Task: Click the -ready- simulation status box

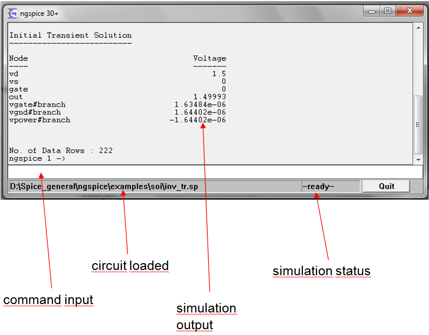Action: (330, 186)
